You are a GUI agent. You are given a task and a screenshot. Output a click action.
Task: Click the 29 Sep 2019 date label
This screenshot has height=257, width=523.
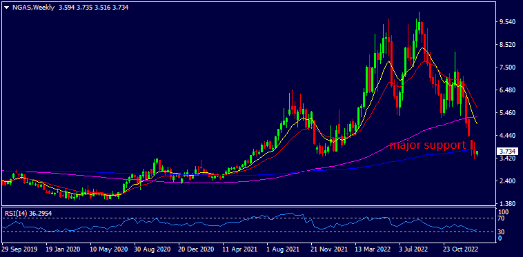[19, 249]
